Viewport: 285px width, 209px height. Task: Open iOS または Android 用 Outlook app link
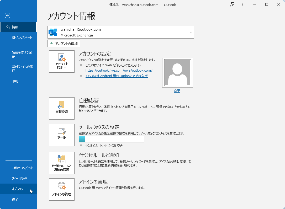tap(117, 76)
